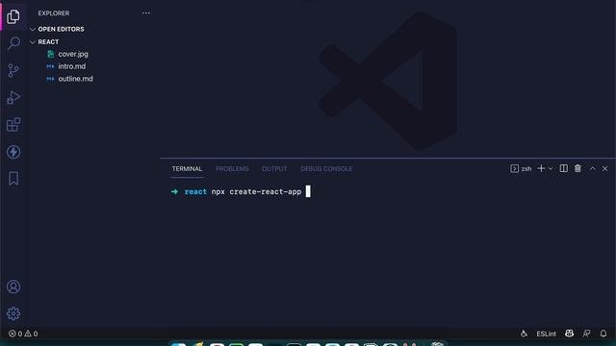Open intro.md file

[72, 66]
